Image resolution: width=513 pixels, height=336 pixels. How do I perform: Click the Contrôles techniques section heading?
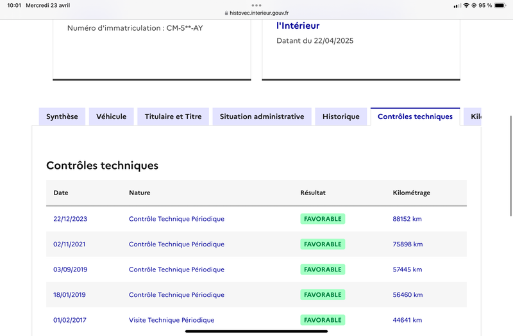coord(102,166)
